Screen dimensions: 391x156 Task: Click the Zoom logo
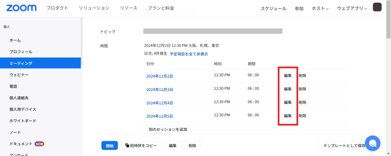coord(21,8)
